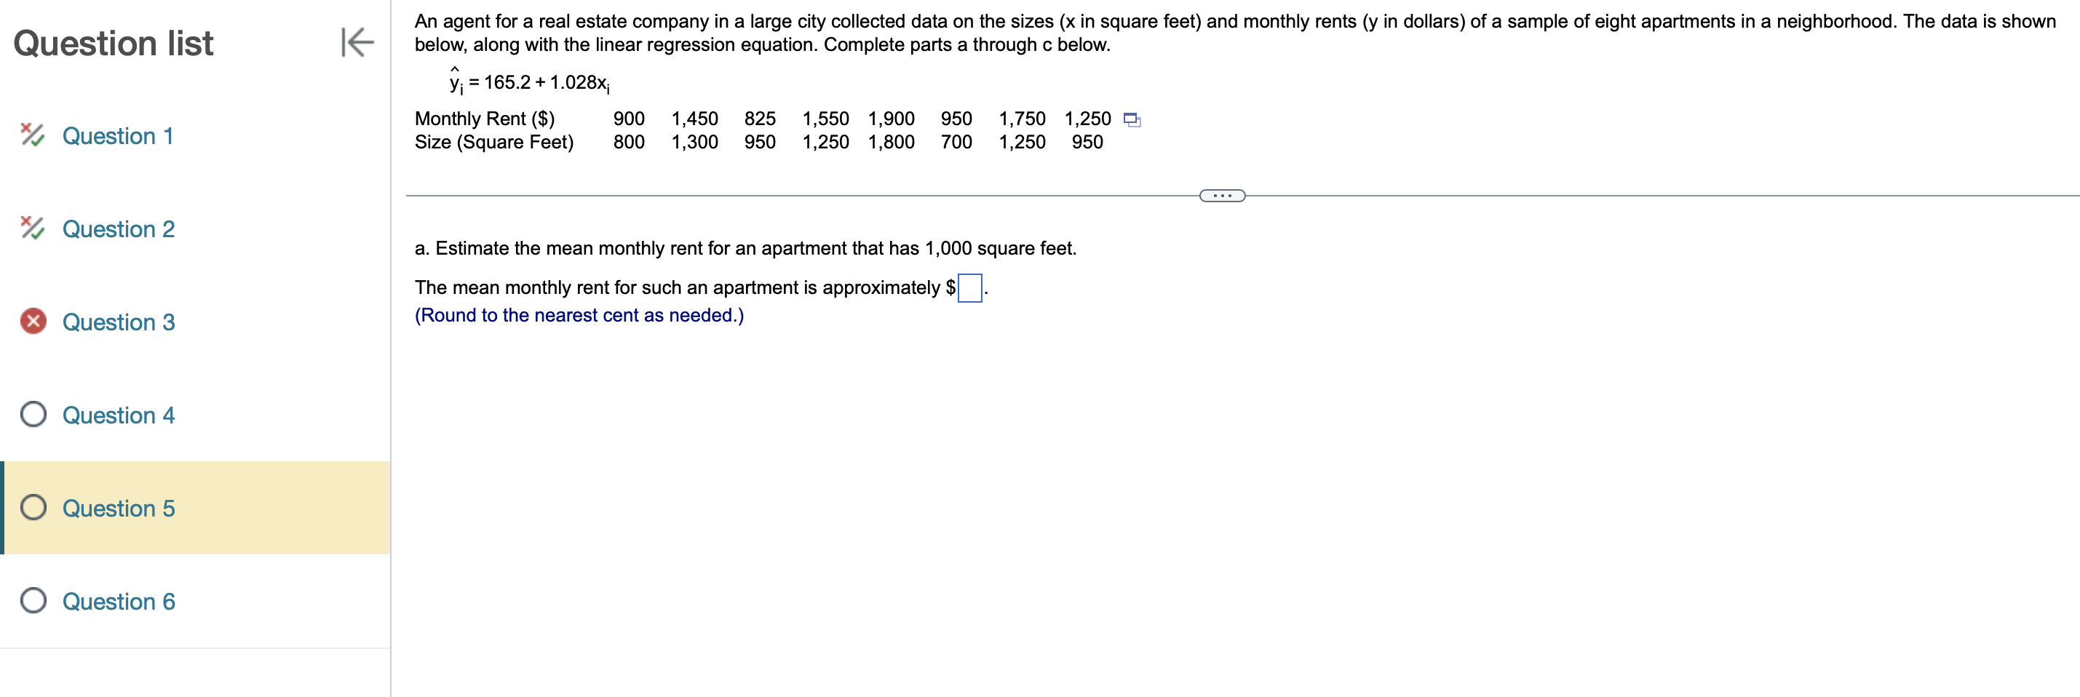2080x697 pixels.
Task: Click the unanswered circle icon beside Question 6
Action: pos(33,600)
